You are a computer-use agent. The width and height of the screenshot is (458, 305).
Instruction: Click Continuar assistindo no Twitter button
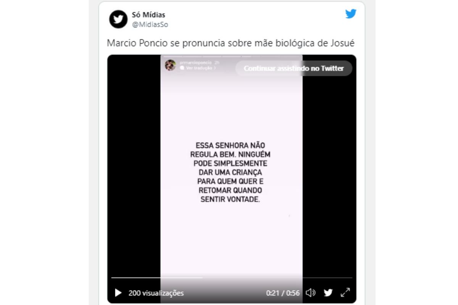[294, 68]
